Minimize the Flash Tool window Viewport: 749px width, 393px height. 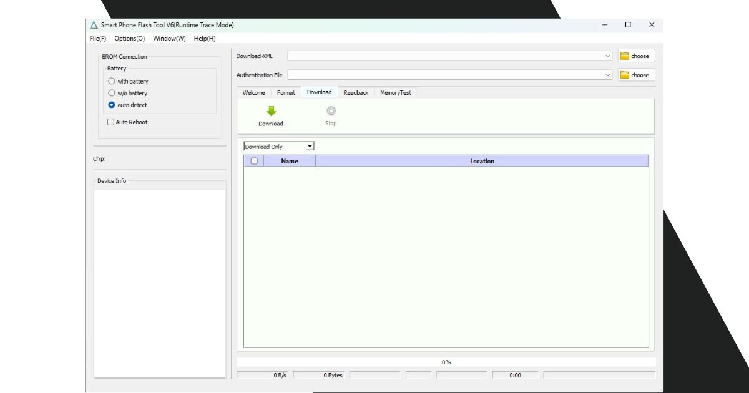605,25
